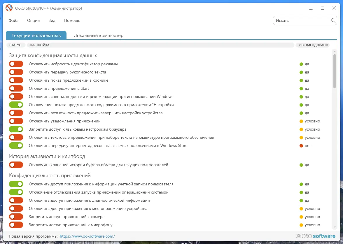Enable 'Отключить передачу рукописного текста' toggle
The width and height of the screenshot is (343, 244).
[16, 72]
